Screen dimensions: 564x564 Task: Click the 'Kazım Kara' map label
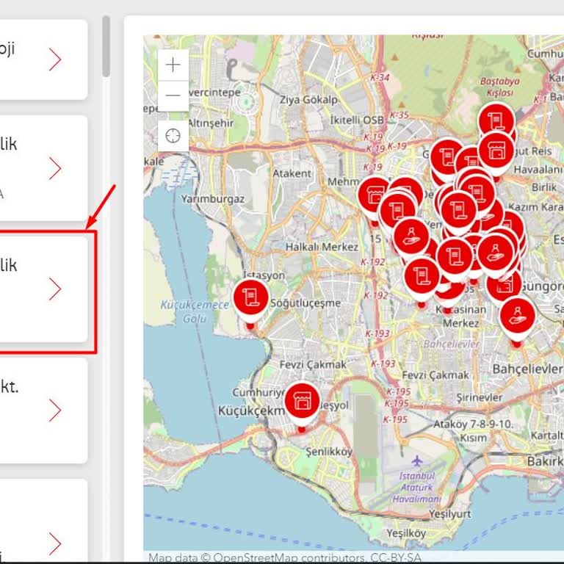535,207
